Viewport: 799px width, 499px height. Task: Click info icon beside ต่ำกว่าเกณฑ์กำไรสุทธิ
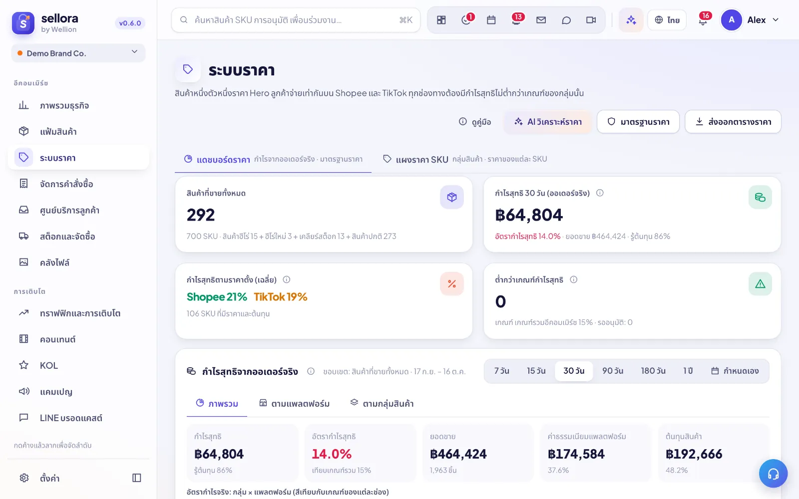pyautogui.click(x=574, y=280)
